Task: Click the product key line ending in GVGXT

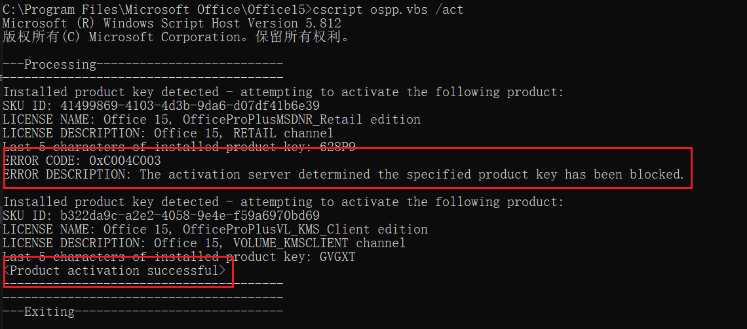Action: [x=180, y=256]
